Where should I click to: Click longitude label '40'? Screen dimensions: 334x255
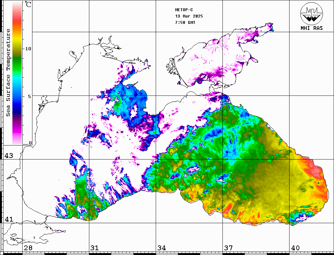pos(295,248)
